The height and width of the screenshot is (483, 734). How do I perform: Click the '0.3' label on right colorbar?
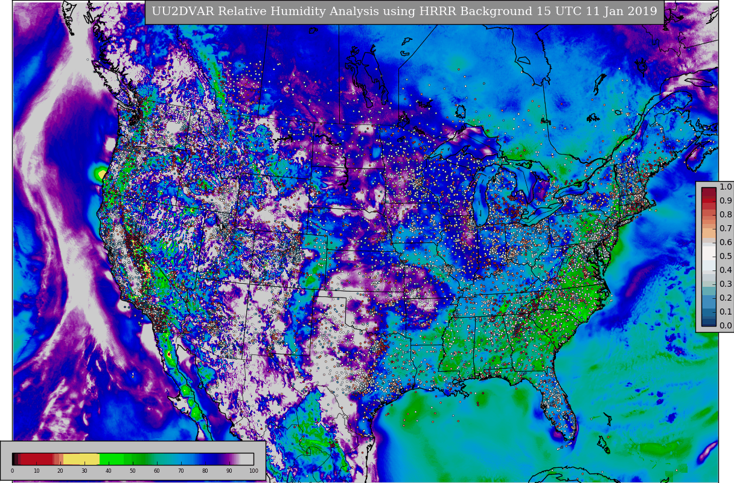click(x=726, y=284)
